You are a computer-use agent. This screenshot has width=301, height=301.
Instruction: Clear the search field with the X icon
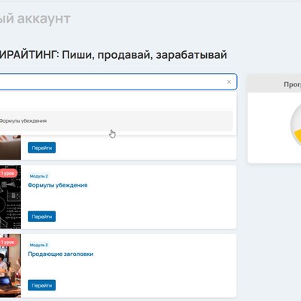pyautogui.click(x=229, y=82)
